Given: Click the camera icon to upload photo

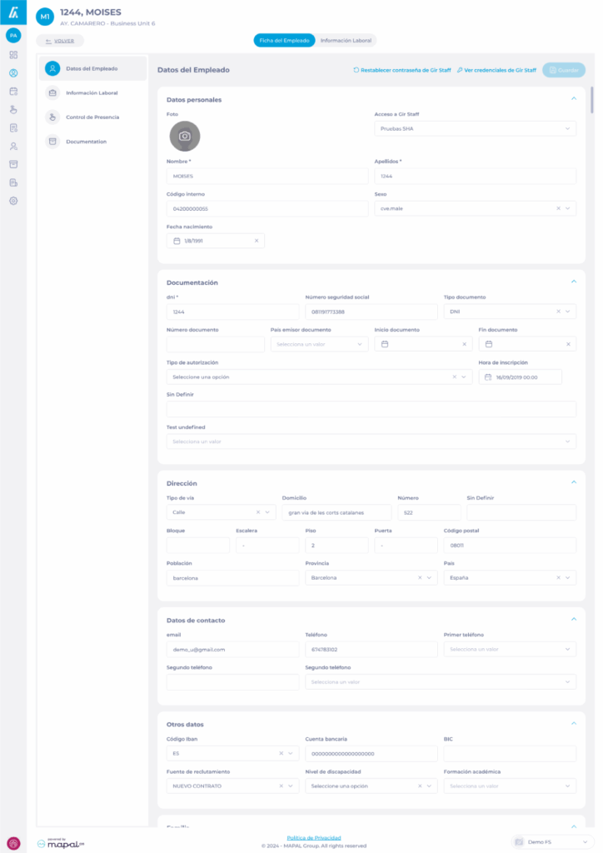Looking at the screenshot, I should [x=185, y=136].
